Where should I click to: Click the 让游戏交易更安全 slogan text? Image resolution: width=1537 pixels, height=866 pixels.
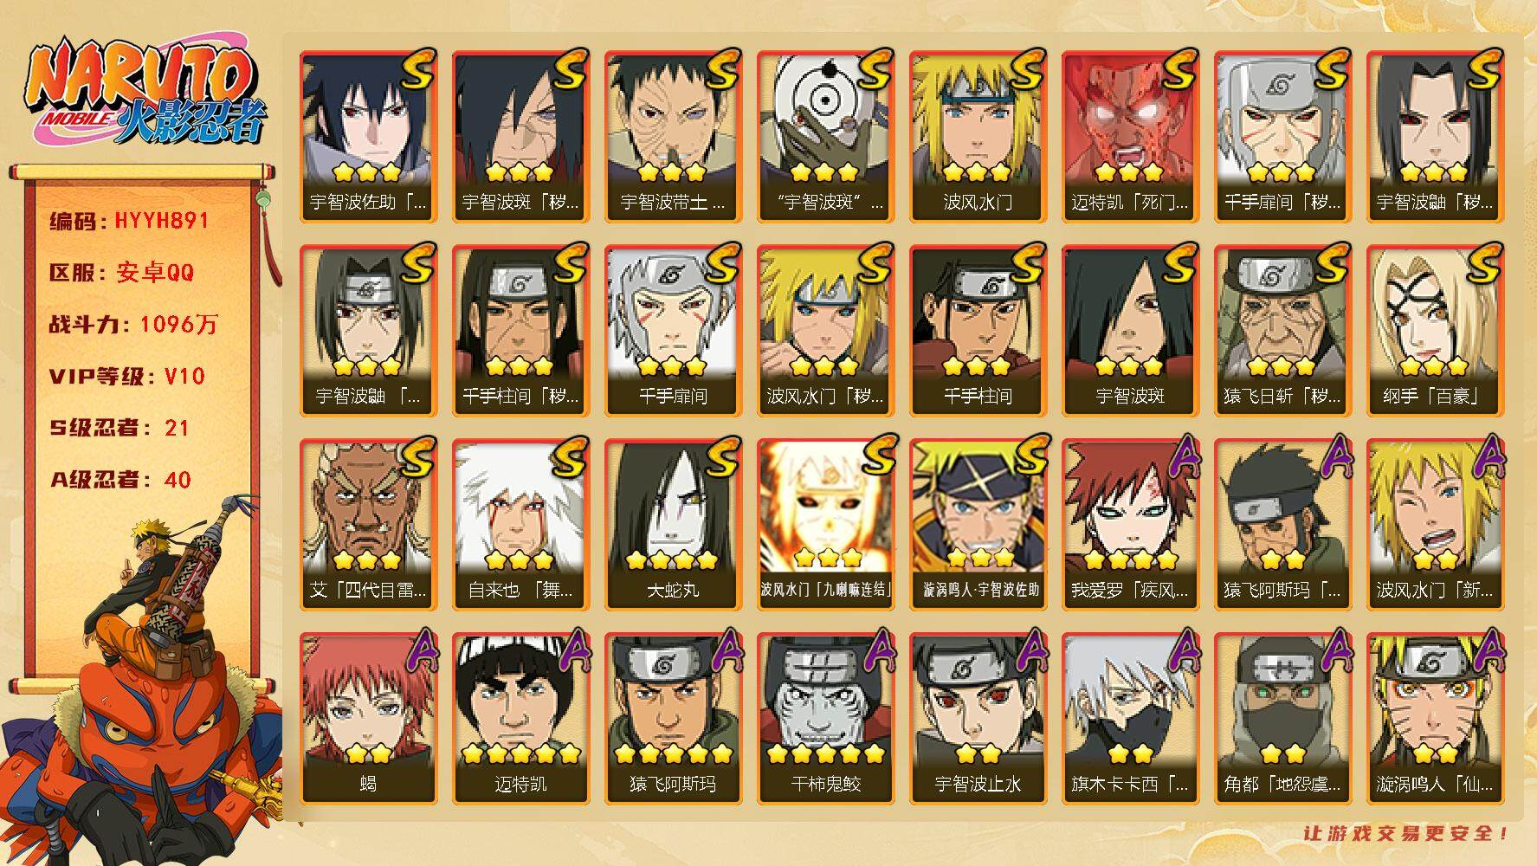click(1406, 834)
